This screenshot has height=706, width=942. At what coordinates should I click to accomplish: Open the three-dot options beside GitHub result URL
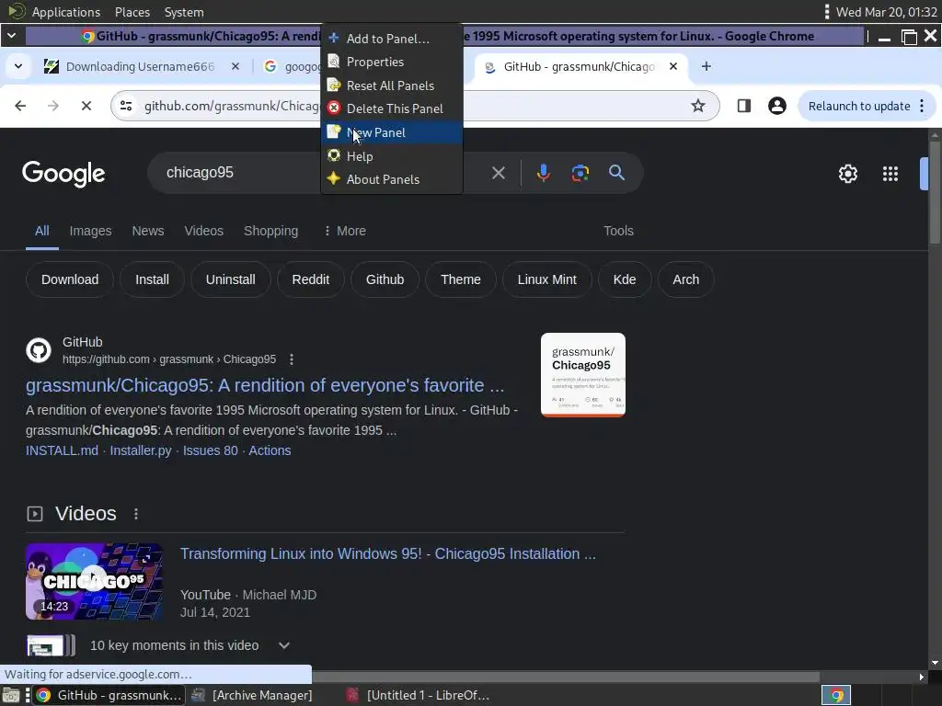(x=292, y=359)
